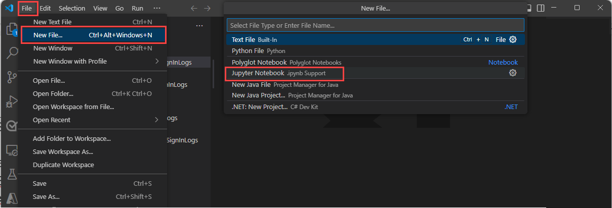Choose Open File... from the File menu
The width and height of the screenshot is (612, 208).
[93, 81]
